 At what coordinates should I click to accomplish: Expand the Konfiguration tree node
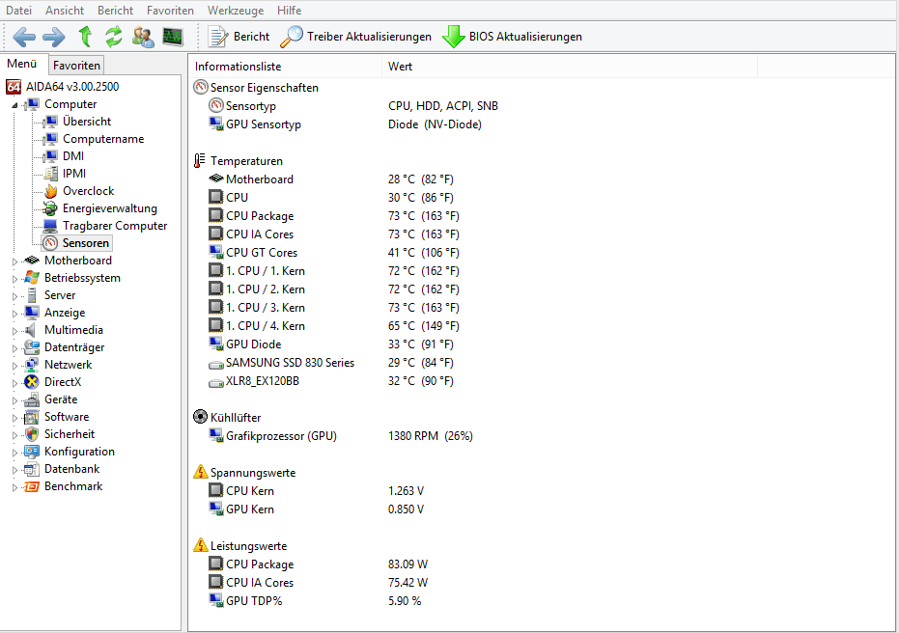[x=14, y=453]
